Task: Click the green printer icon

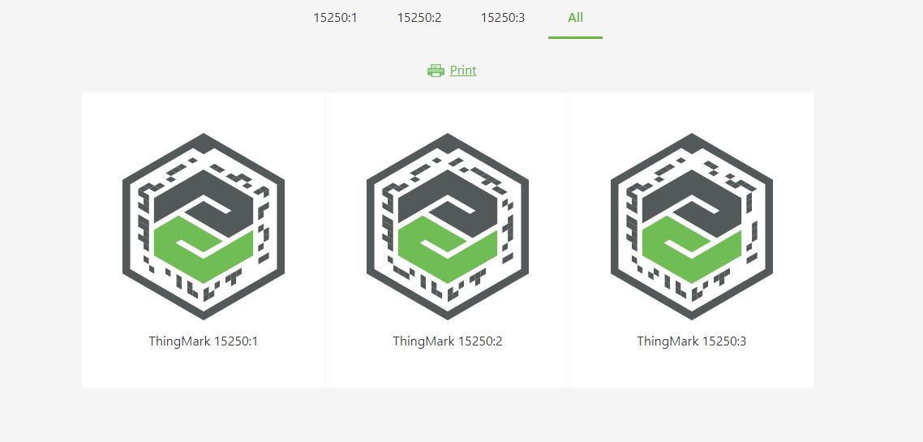Action: click(436, 71)
